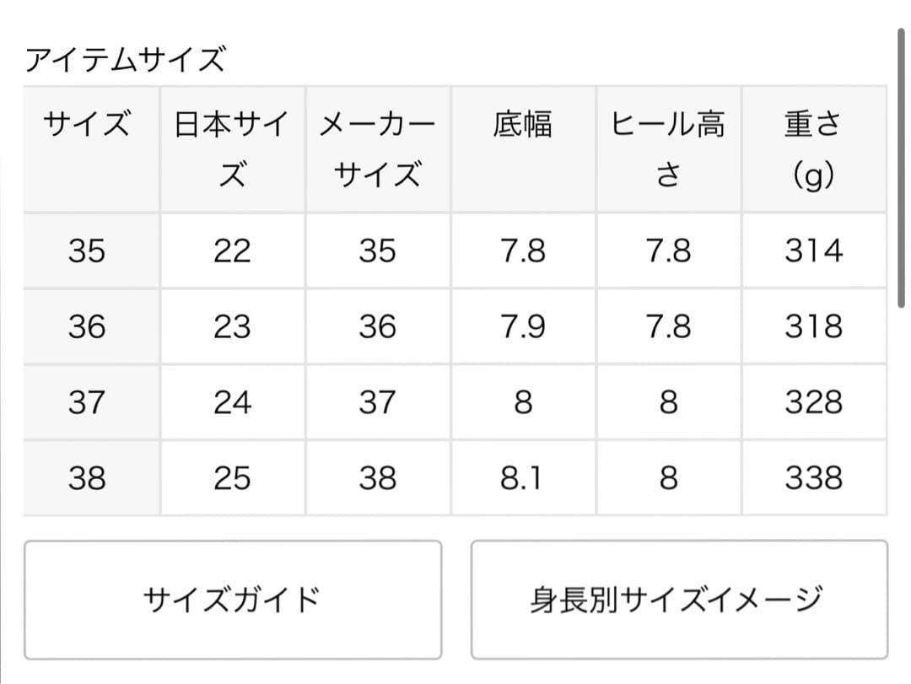Screen dimensions: 911x684
Task: Click the サイズ column header
Action: [x=88, y=125]
